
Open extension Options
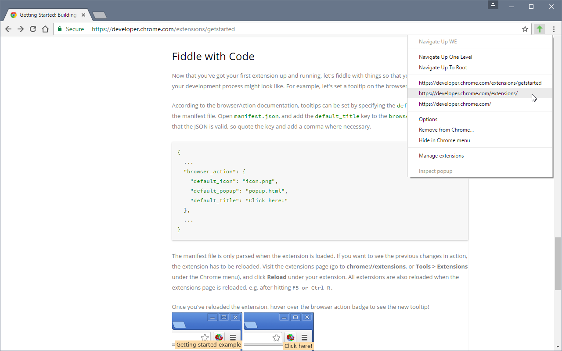pyautogui.click(x=428, y=119)
